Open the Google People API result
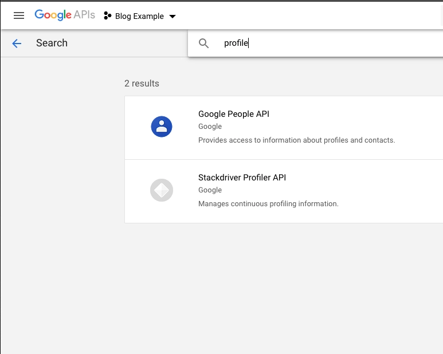Image resolution: width=443 pixels, height=354 pixels. click(284, 128)
